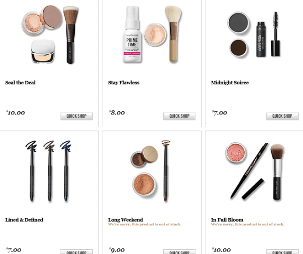The width and height of the screenshot is (303, 254).
Task: Open the Midnight Soiree product image
Action: click(x=254, y=34)
